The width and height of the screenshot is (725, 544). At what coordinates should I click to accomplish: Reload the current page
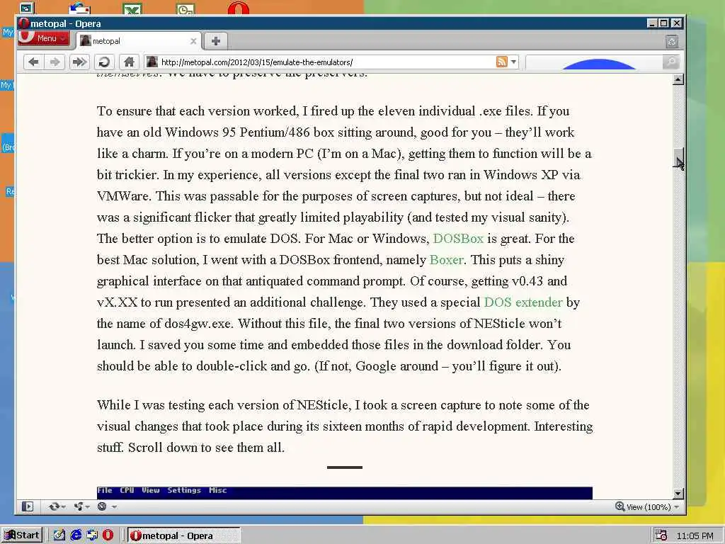(x=104, y=62)
